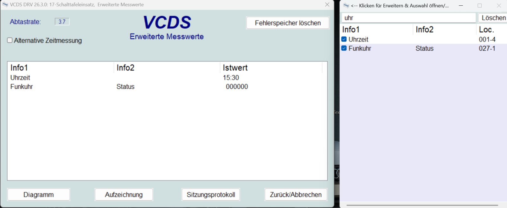Click the 15:30 Istwert value
Image resolution: width=507 pixels, height=208 pixels.
[x=231, y=78]
